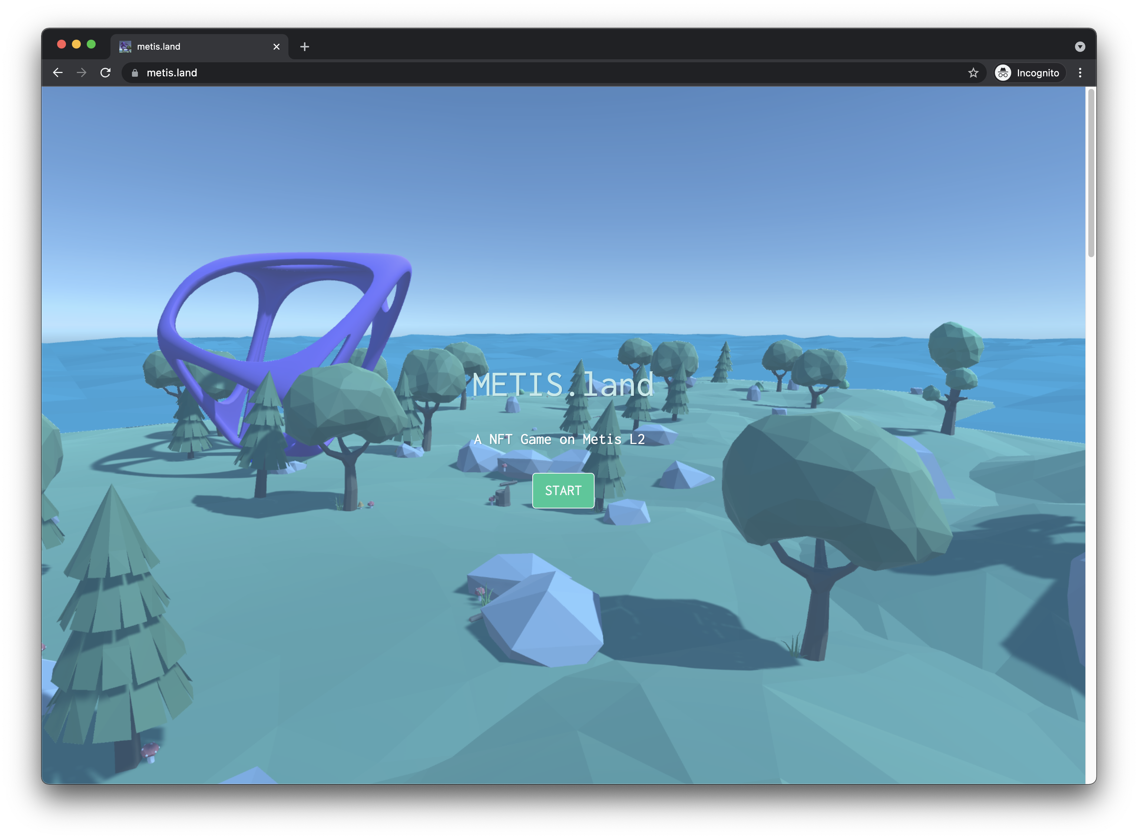
Task: Minimize window with the yellow button
Action: [x=76, y=44]
